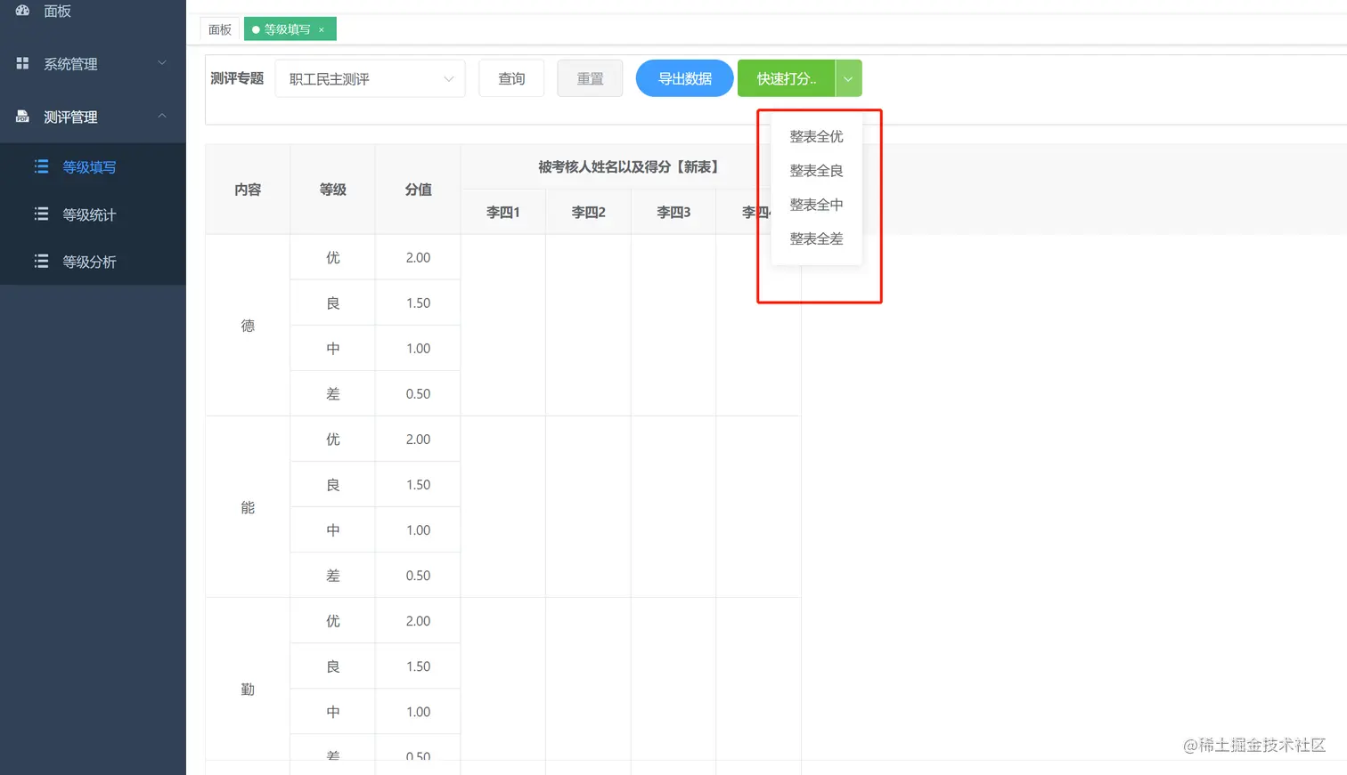Image resolution: width=1347 pixels, height=775 pixels.
Task: Open the 职工民主测评 topic dropdown
Action: pos(371,78)
